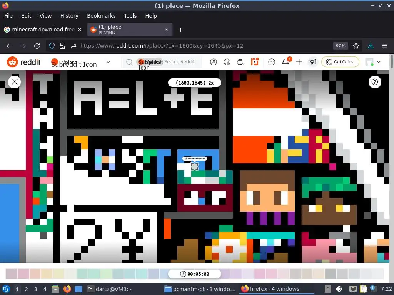Open the Reddit live broadcast icon
Viewport: 394px width, 295px height.
click(241, 62)
